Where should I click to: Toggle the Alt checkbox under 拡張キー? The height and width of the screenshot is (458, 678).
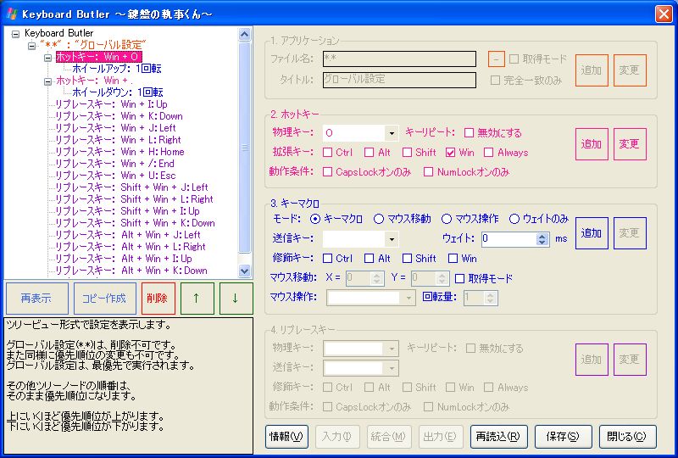pos(369,153)
